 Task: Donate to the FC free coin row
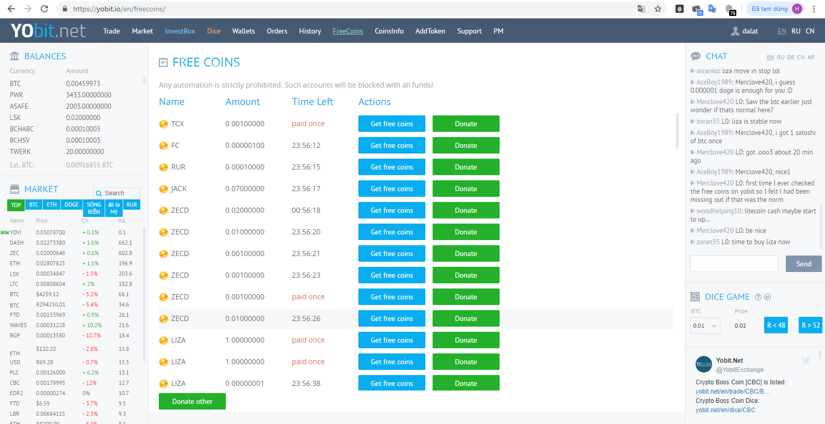[x=466, y=145]
